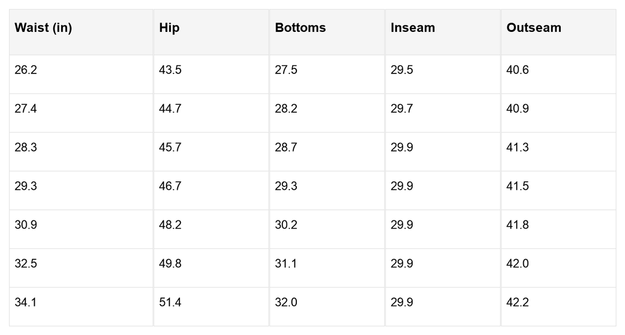Select the 40.6 outseam cell
The width and height of the screenshot is (625, 335).
pyautogui.click(x=517, y=70)
